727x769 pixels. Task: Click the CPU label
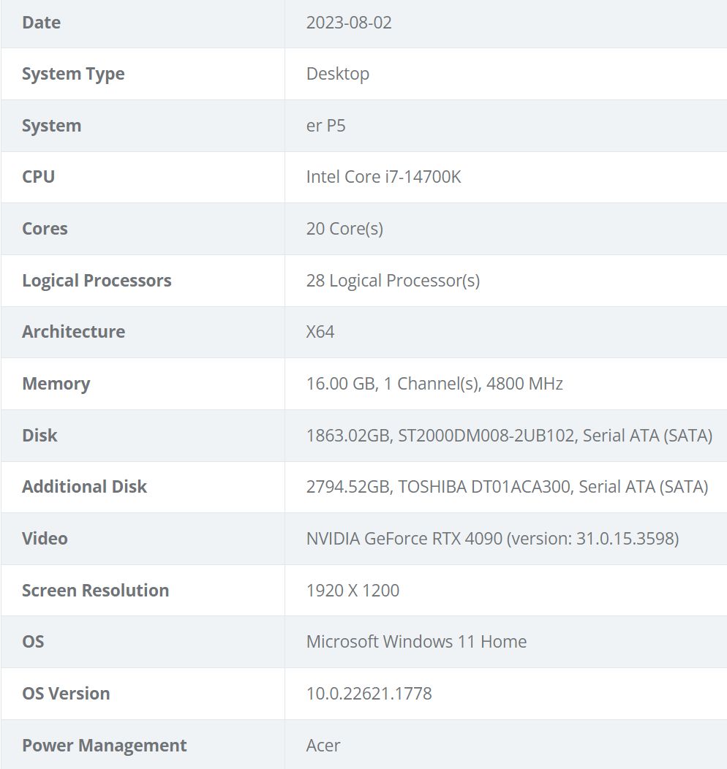38,177
